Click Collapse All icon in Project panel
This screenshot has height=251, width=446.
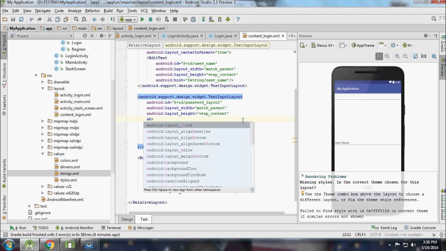[92, 36]
